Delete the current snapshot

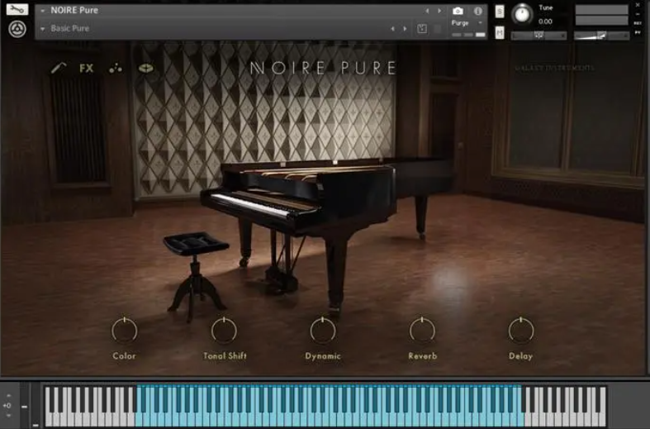click(x=437, y=29)
